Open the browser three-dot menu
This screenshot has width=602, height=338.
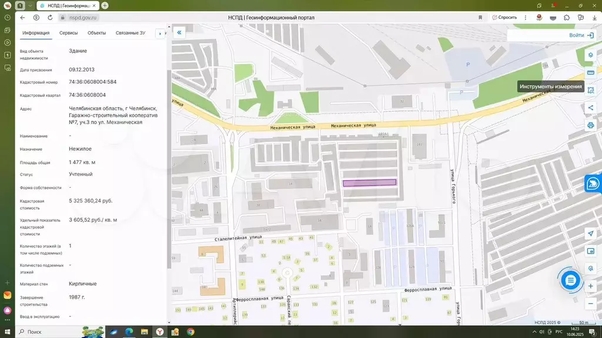(525, 18)
